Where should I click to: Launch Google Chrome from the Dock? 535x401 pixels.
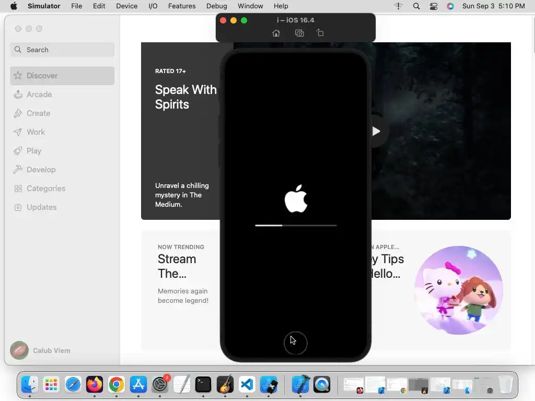117,385
